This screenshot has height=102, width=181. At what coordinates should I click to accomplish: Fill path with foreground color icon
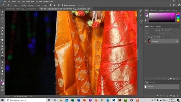pos(158,96)
